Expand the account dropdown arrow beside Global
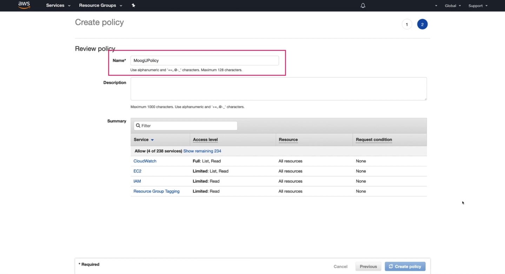This screenshot has width=505, height=274. click(x=436, y=6)
